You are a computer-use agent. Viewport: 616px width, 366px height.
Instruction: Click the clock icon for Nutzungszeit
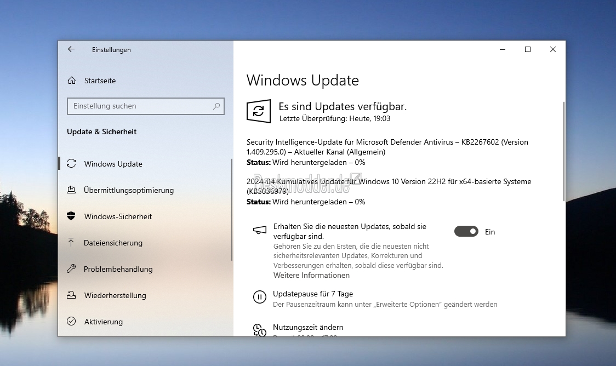[x=260, y=330]
